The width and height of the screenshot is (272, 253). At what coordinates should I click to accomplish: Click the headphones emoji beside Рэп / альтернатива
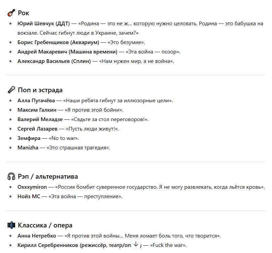click(11, 177)
